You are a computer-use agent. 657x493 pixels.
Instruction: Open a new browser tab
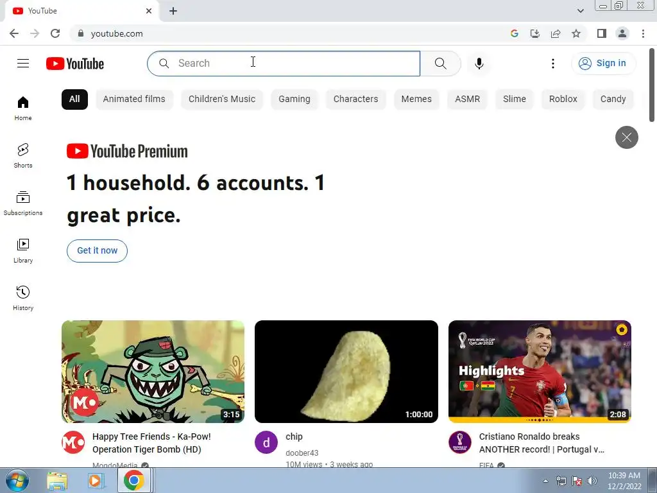(173, 11)
